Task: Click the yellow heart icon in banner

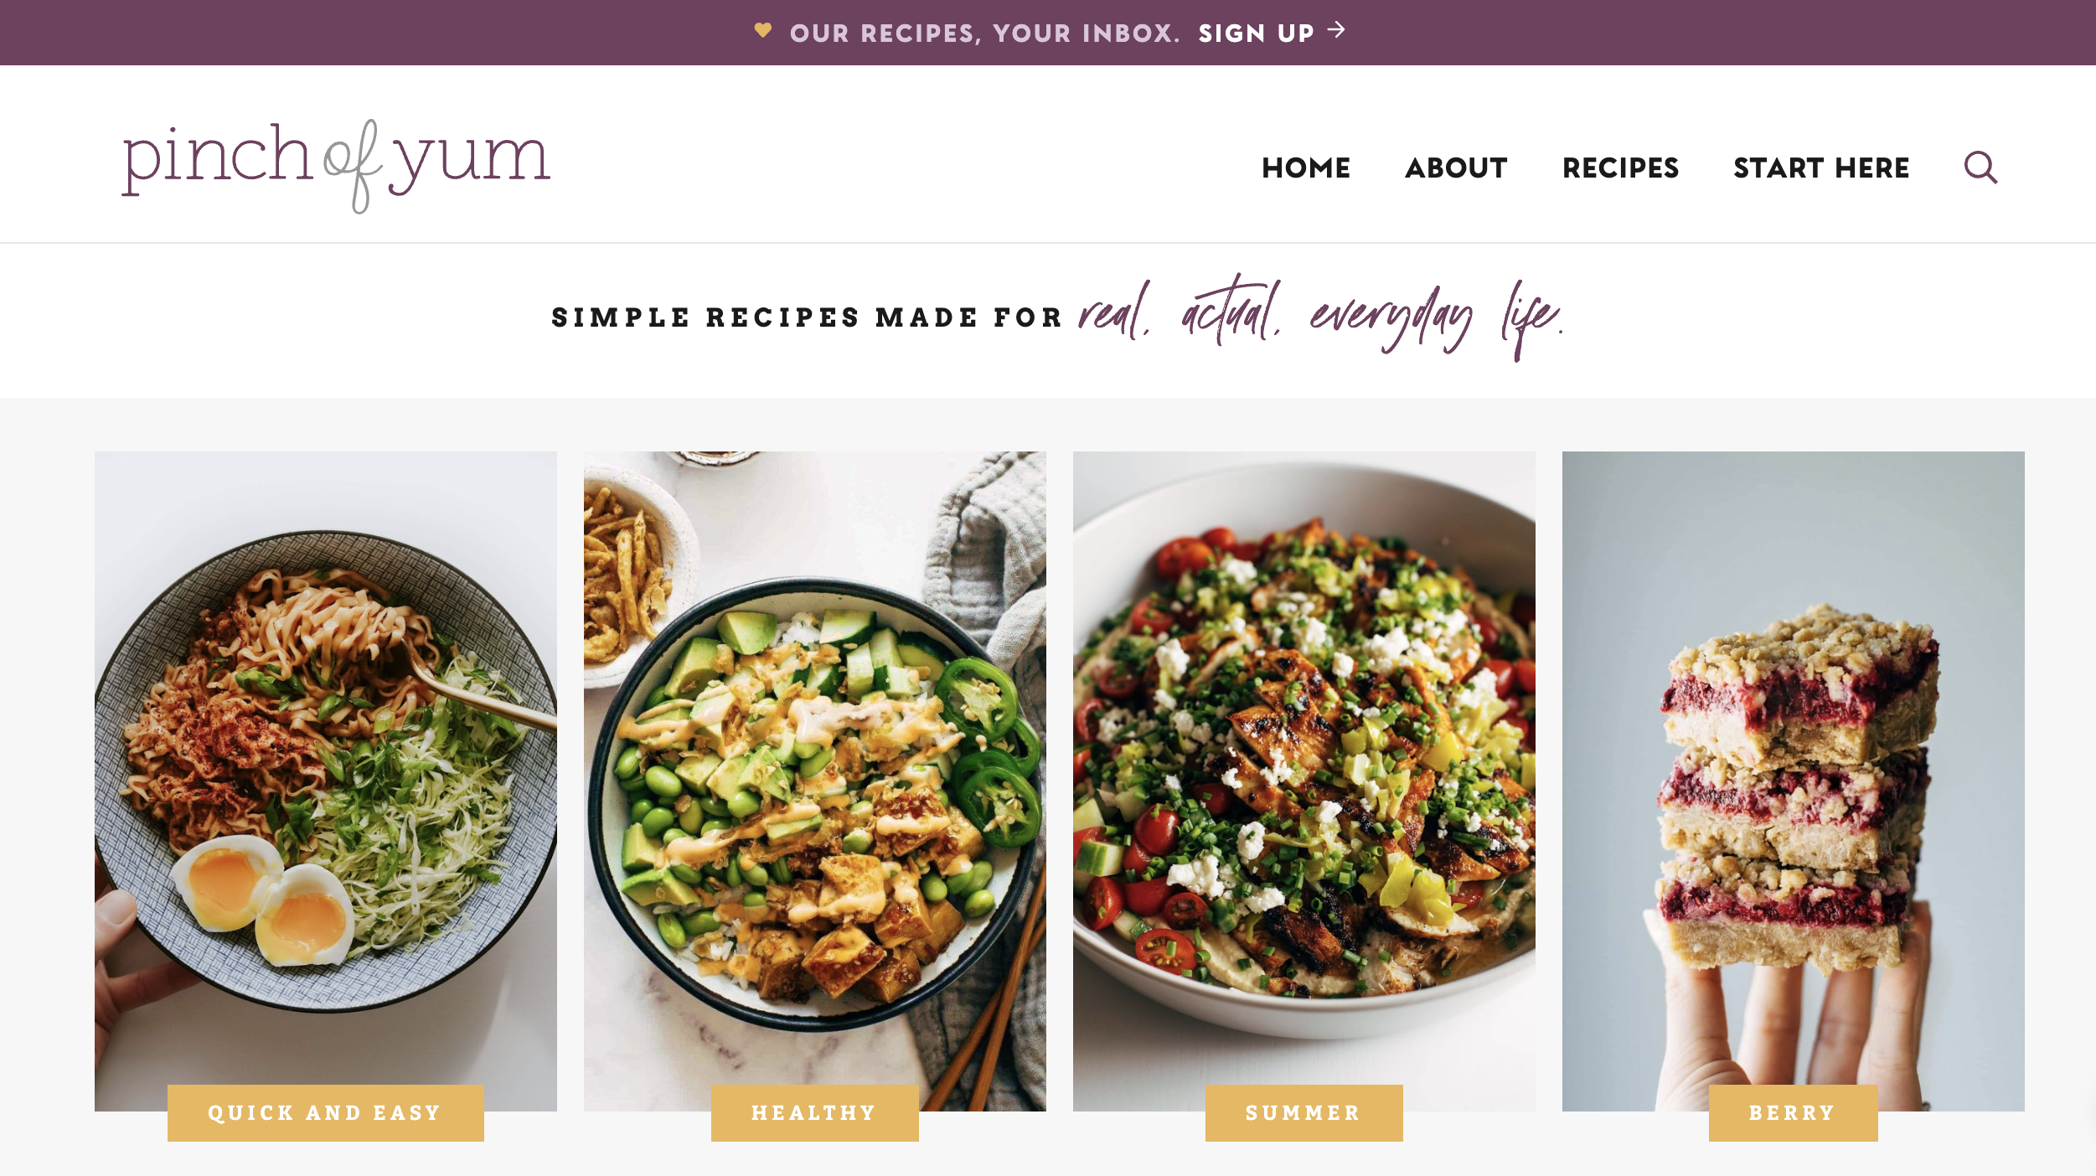Action: (x=762, y=31)
